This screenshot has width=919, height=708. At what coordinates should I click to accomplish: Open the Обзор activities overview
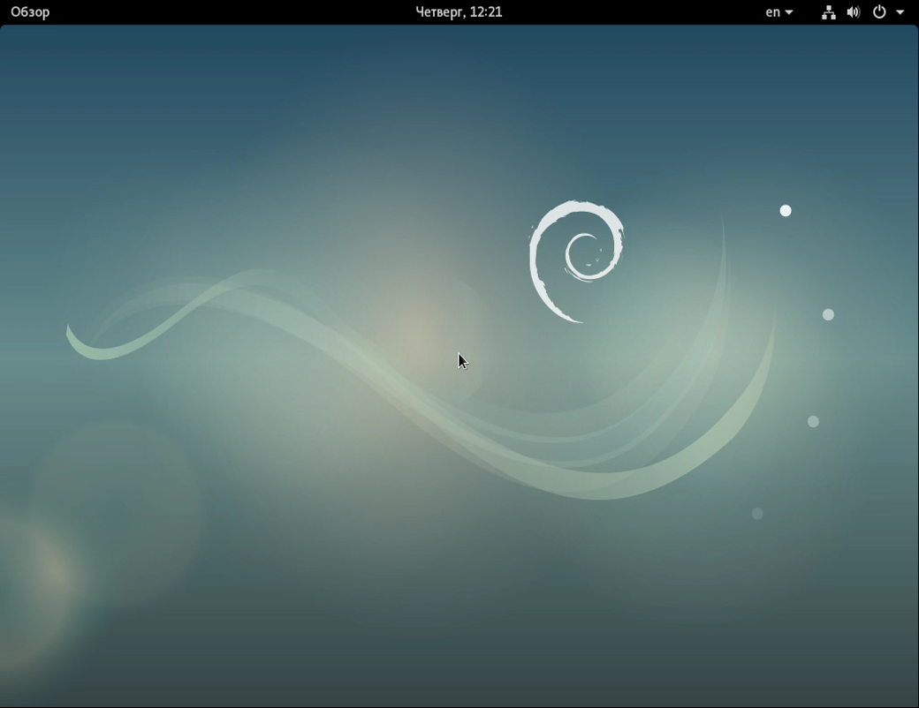[x=30, y=12]
